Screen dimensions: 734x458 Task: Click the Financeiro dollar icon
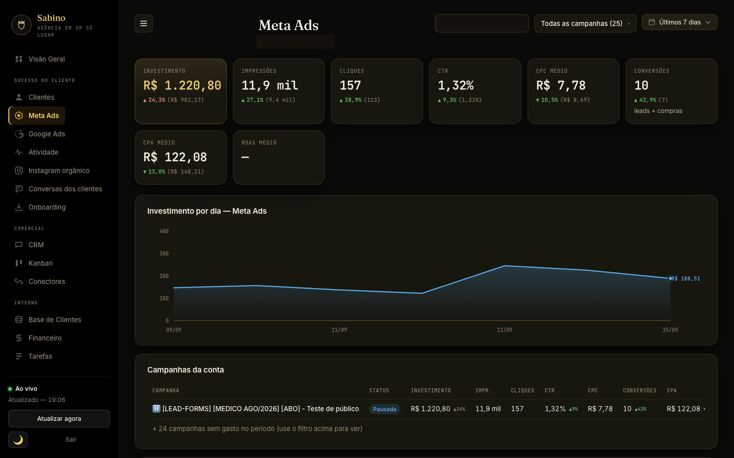tap(19, 338)
